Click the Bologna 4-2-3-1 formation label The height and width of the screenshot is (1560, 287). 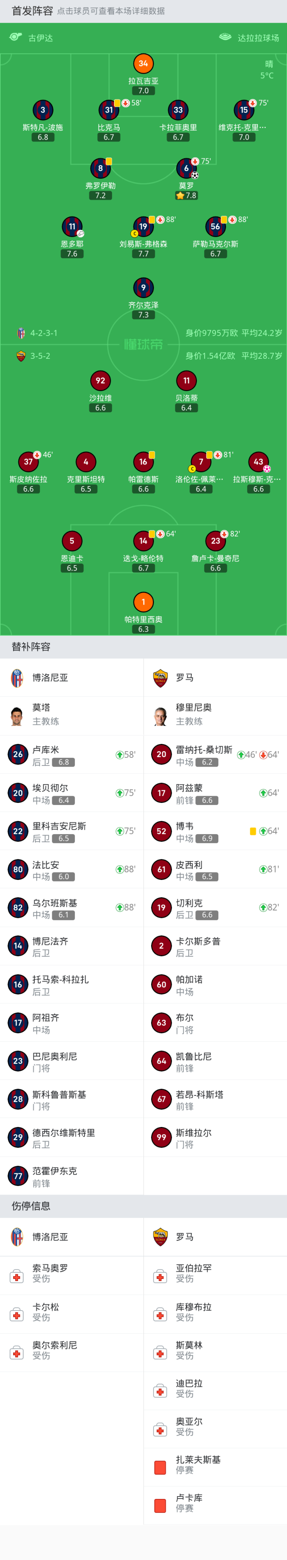pyautogui.click(x=43, y=333)
